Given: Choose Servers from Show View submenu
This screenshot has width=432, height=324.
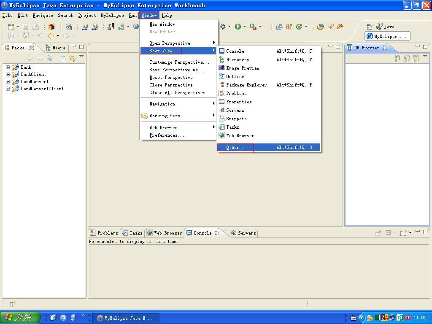Looking at the screenshot, I should point(269,110).
